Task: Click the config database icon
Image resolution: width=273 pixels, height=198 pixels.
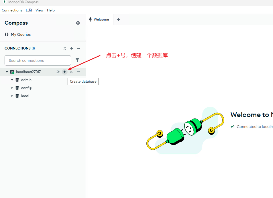Action: tap(17, 88)
